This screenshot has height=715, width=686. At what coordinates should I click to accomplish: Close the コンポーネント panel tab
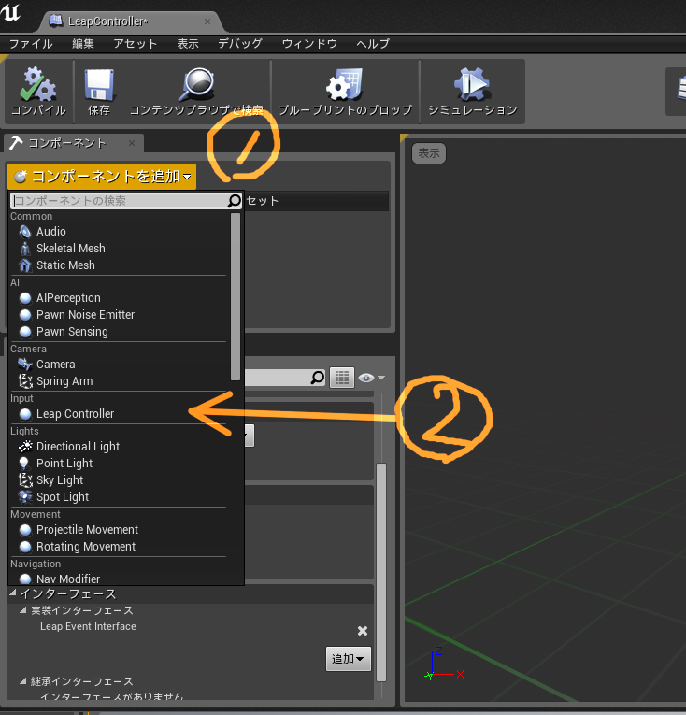pyautogui.click(x=132, y=143)
